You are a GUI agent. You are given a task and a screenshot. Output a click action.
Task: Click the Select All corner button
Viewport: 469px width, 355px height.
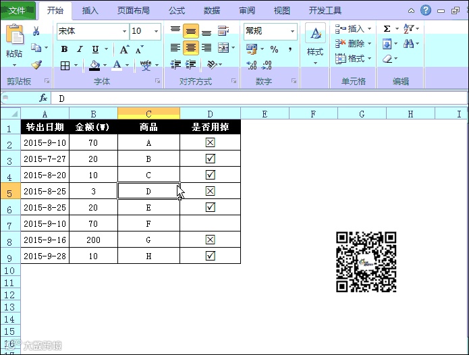click(x=11, y=113)
